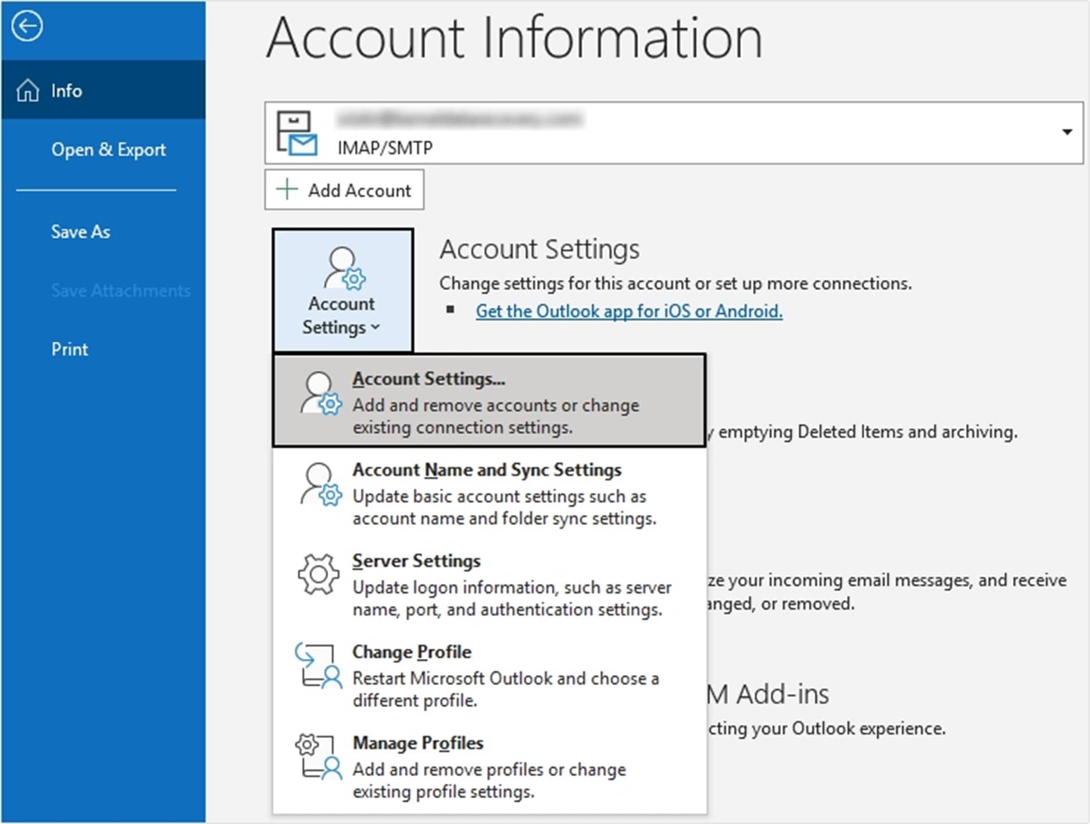Click 'your incoming email messages, and receive' text
The width and height of the screenshot is (1090, 824).
(x=897, y=580)
